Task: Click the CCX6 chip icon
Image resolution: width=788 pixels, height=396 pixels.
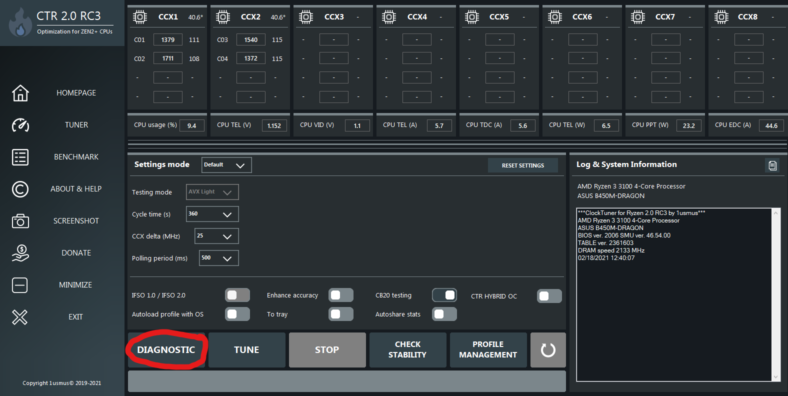Action: point(555,17)
